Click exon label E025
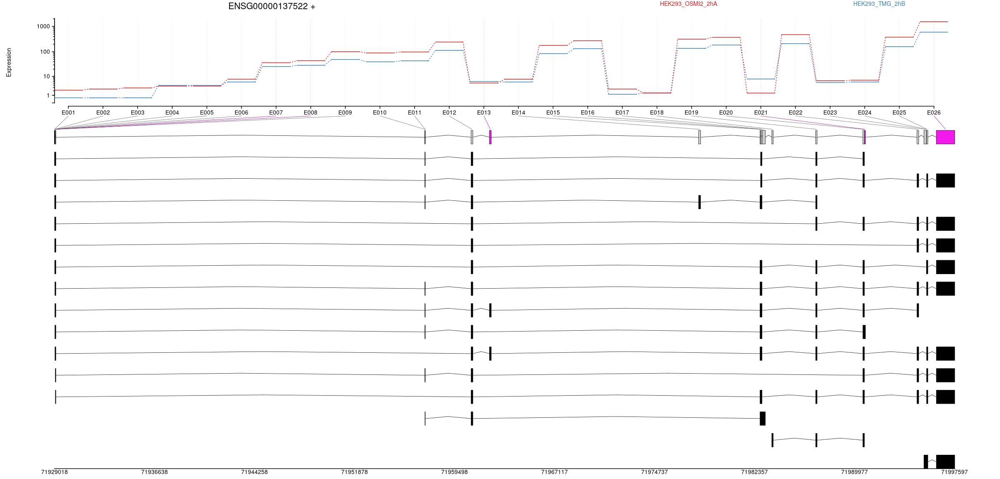 click(x=899, y=112)
